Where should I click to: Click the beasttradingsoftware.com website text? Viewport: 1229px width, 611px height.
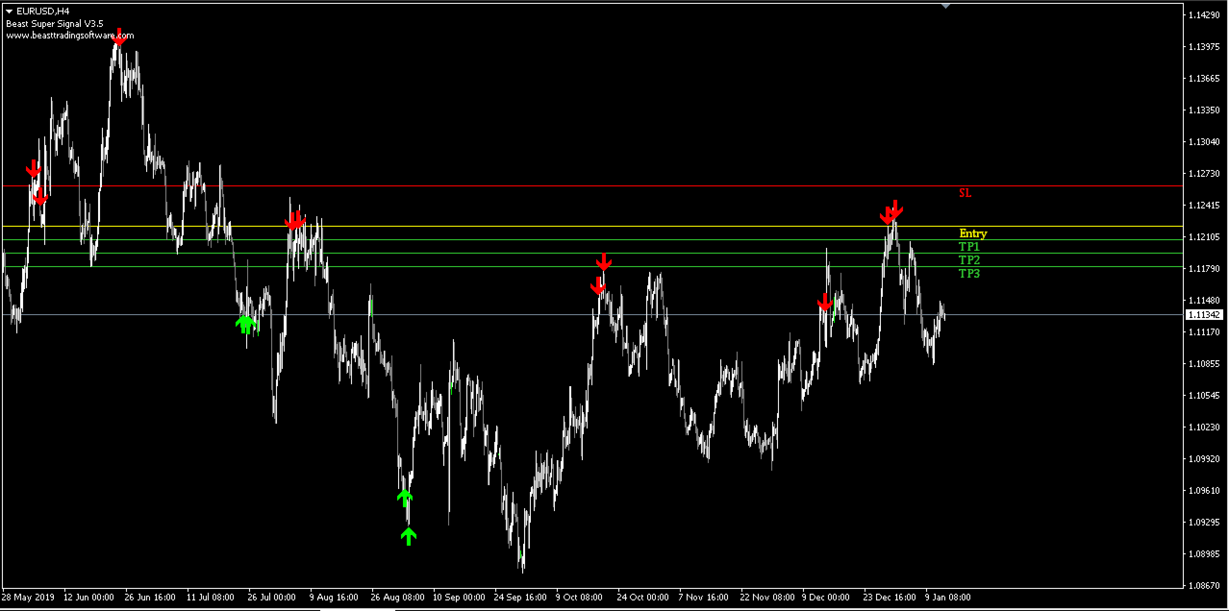pos(70,36)
